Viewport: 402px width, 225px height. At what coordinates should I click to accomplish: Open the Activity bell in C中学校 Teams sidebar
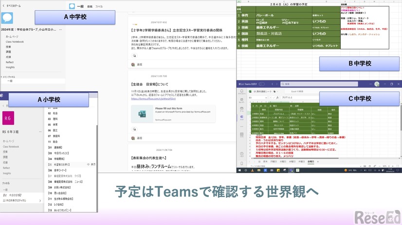click(x=241, y=92)
